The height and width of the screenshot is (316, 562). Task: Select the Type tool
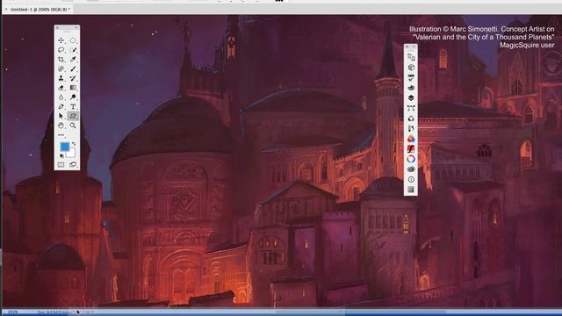(73, 107)
